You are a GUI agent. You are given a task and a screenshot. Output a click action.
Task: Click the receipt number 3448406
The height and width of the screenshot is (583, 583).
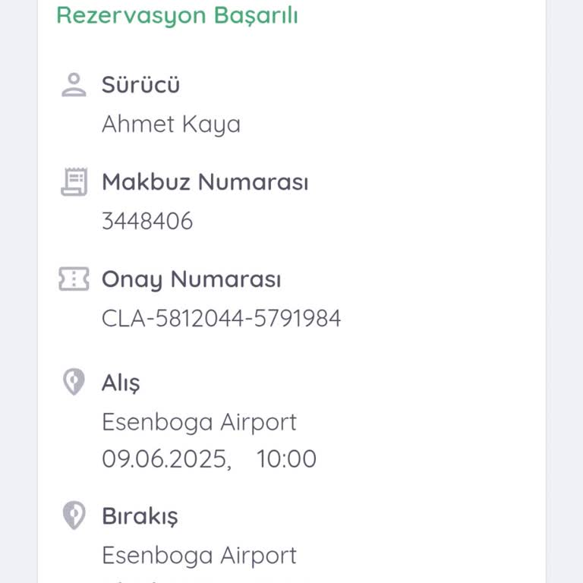coord(147,221)
